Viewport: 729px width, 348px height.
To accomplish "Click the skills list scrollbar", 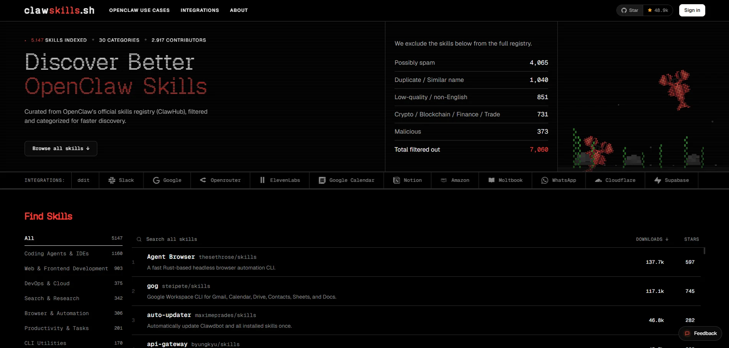I will [x=704, y=251].
